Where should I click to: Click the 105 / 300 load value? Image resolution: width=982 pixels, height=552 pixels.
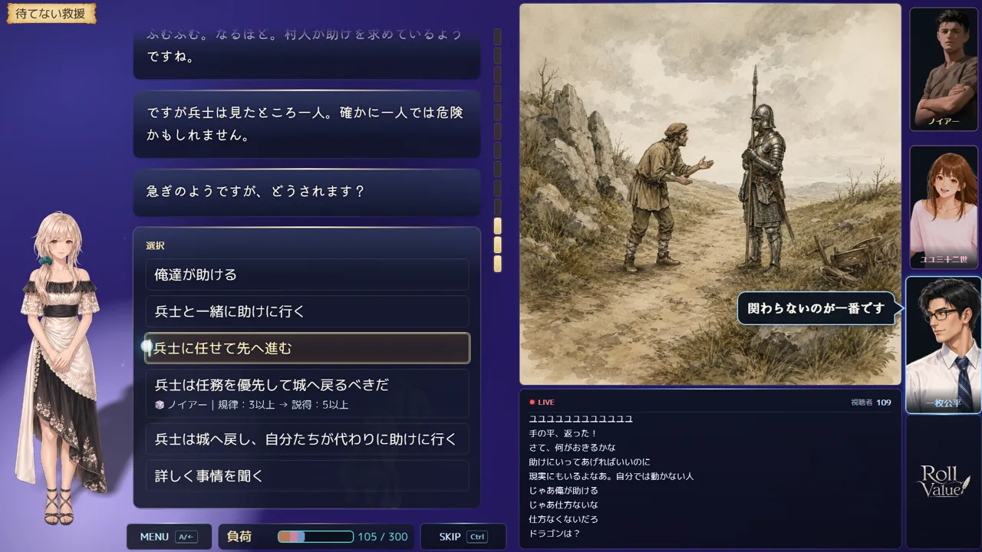pyautogui.click(x=383, y=537)
